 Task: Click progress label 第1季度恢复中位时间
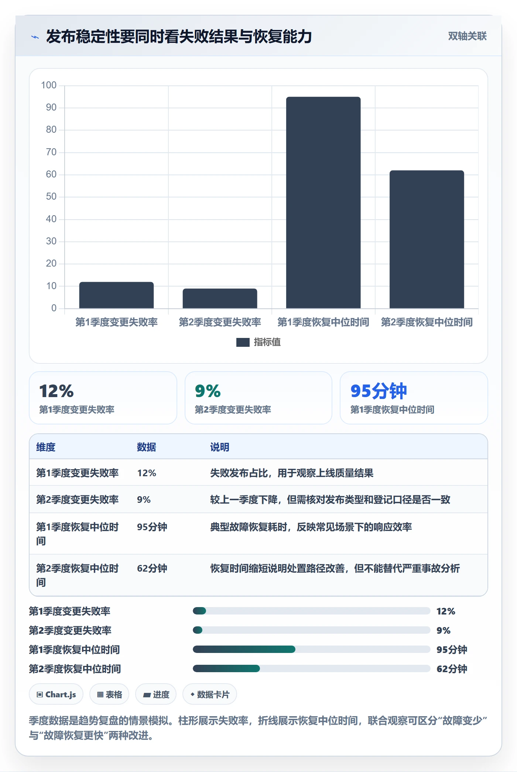75,650
